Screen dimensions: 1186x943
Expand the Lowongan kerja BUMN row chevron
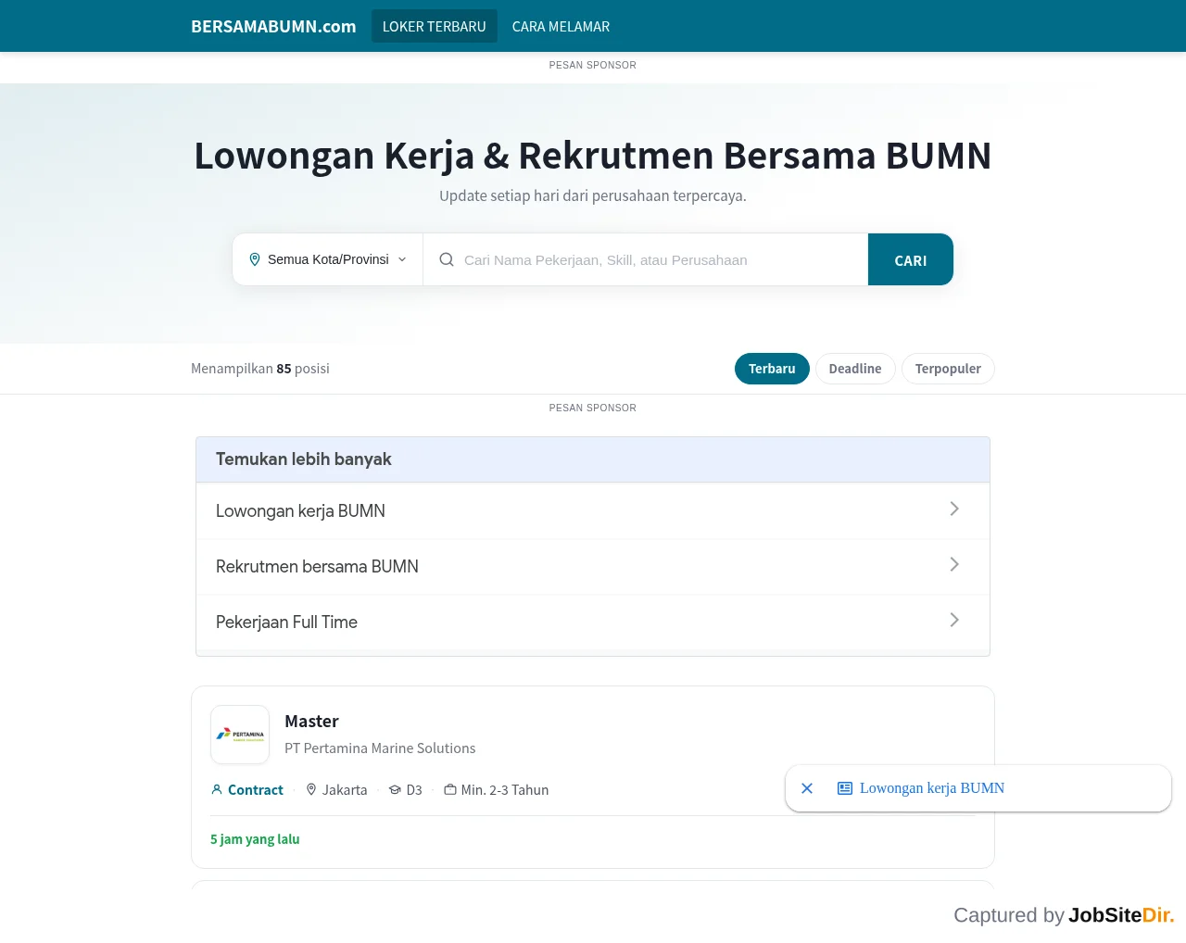coord(954,509)
